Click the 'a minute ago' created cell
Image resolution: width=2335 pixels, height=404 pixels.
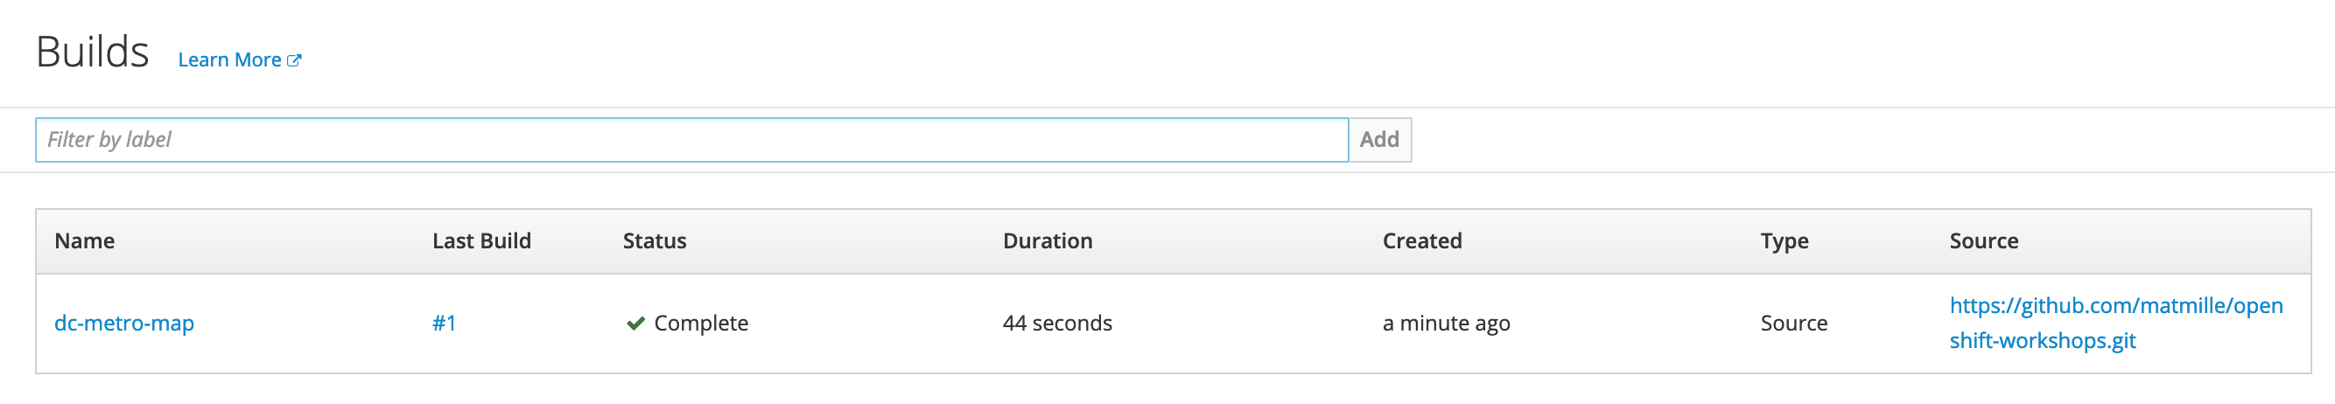[x=1446, y=324]
